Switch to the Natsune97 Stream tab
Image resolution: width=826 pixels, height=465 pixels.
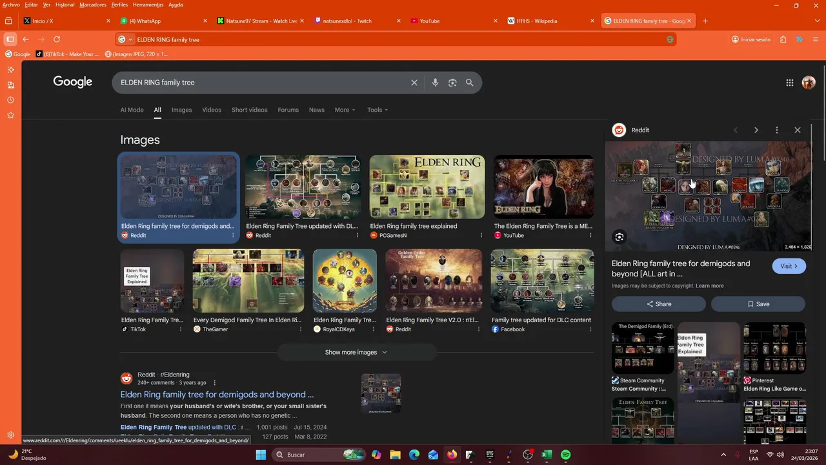[261, 21]
